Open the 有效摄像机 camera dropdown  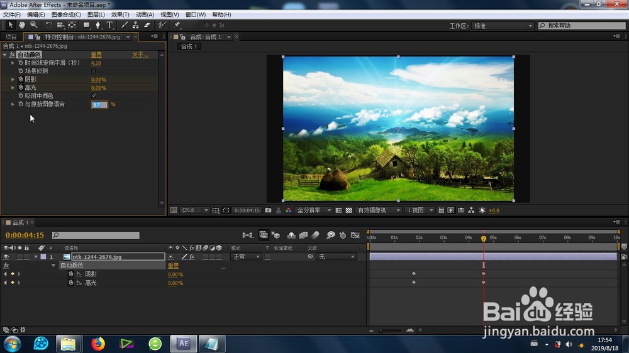click(378, 210)
